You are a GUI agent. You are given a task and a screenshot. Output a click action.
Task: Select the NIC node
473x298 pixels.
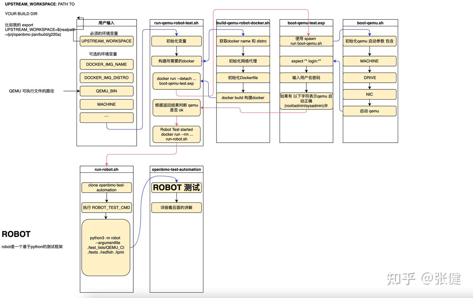(x=370, y=94)
